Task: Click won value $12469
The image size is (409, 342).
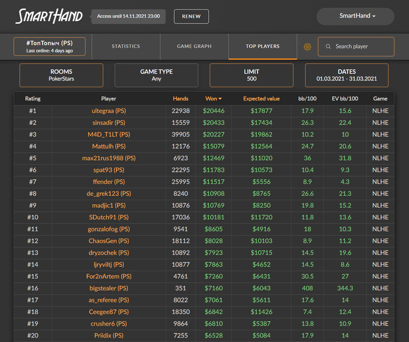Action: [214, 158]
